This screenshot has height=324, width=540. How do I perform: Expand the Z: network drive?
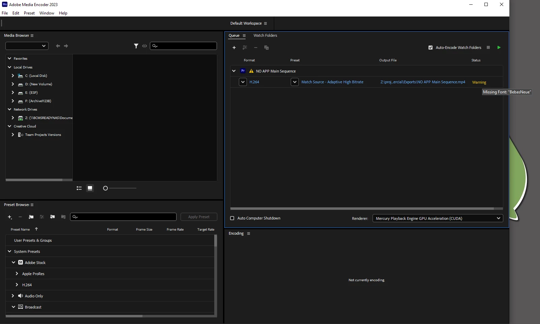[x=13, y=118]
